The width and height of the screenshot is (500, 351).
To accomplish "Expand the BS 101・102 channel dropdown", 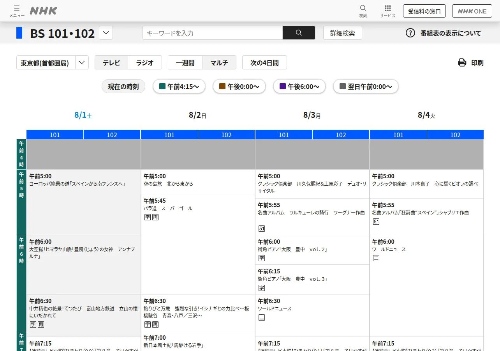I will (106, 33).
